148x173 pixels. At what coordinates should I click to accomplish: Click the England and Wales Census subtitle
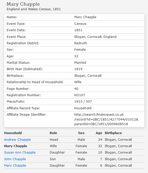click(x=34, y=9)
